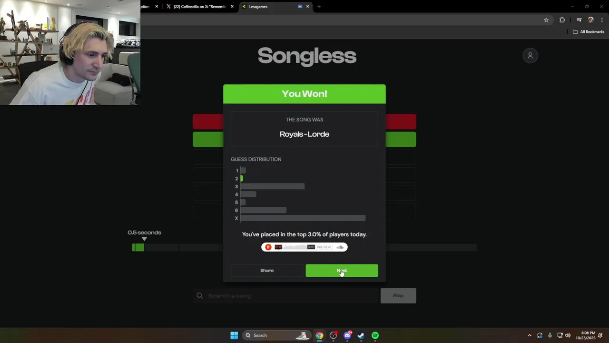Open OBS Studio from the taskbar
The image size is (609, 343).
[x=333, y=335]
